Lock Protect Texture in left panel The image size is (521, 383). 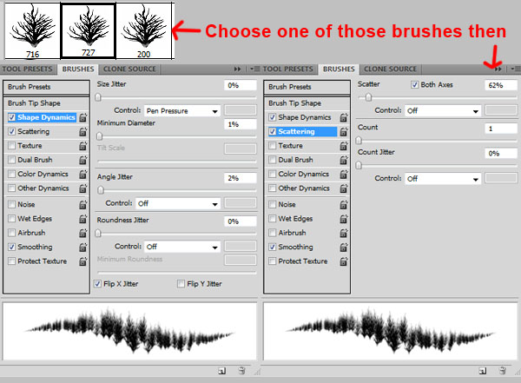[x=83, y=261]
